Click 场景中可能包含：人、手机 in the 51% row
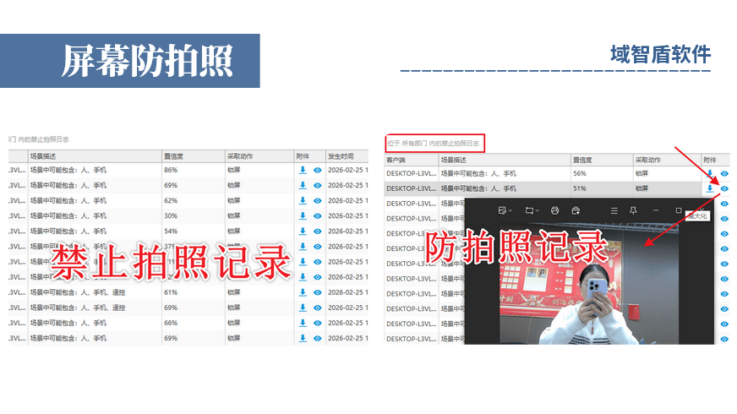Image resolution: width=737 pixels, height=414 pixels. tap(478, 188)
